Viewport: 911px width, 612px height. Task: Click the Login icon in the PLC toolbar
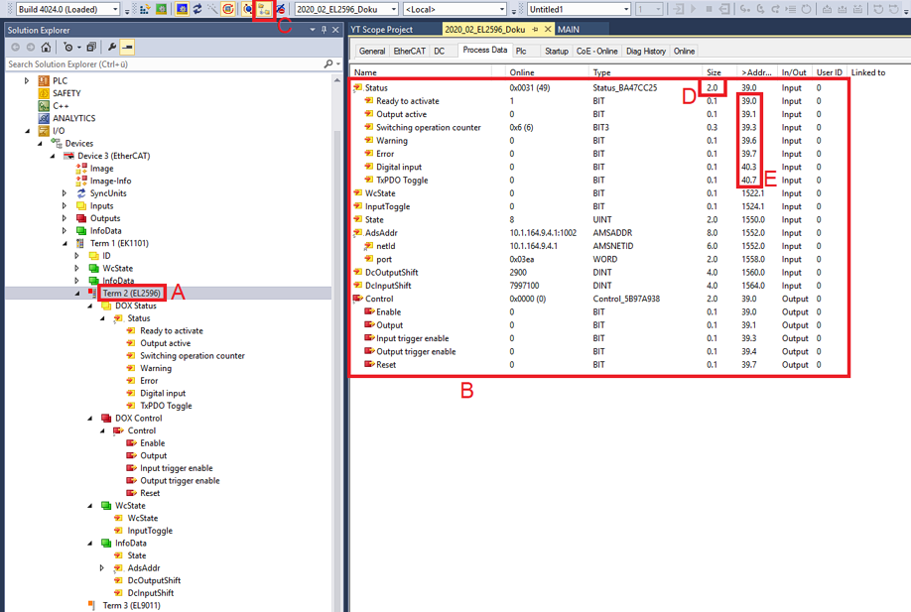(678, 9)
